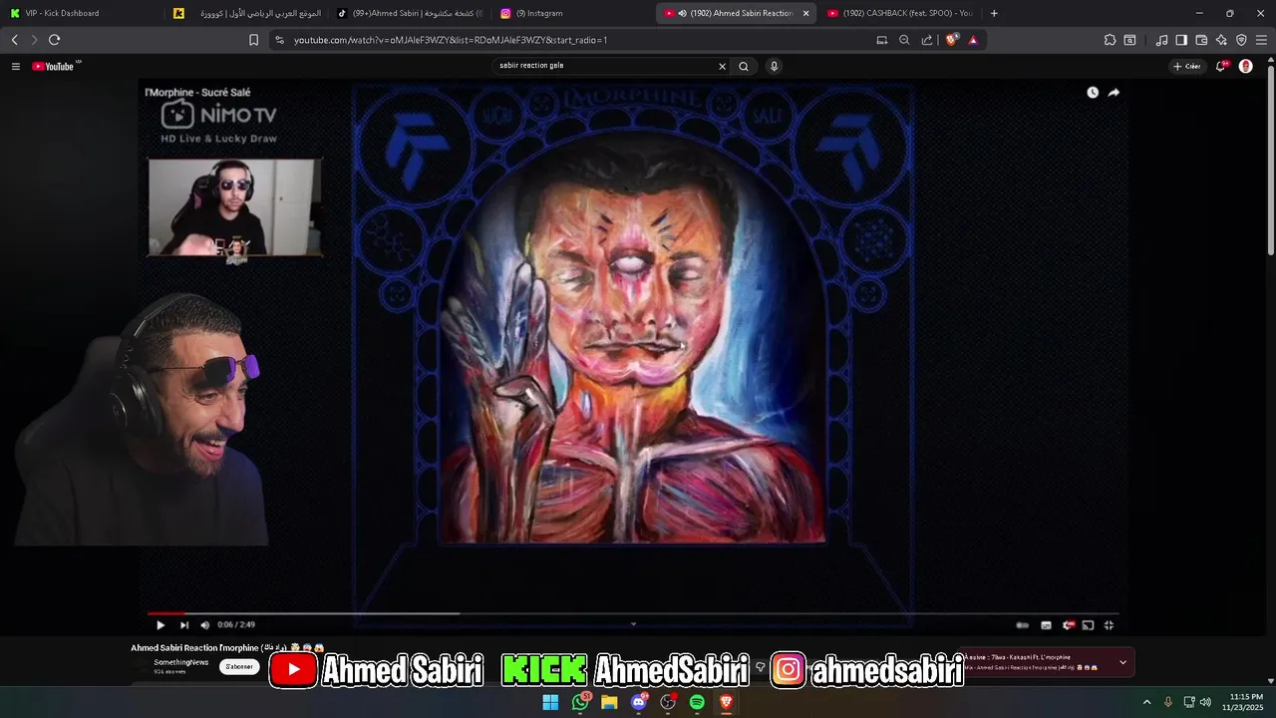The image size is (1276, 718).
Task: Open player settings gear
Action: coord(1068,625)
